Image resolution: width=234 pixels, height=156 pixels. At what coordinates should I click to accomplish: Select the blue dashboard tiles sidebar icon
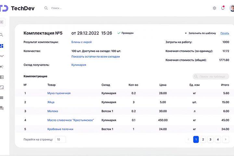2,46
